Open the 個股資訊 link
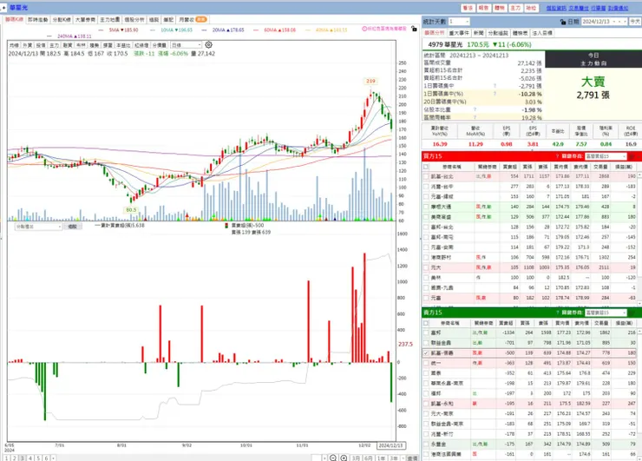 [x=556, y=8]
